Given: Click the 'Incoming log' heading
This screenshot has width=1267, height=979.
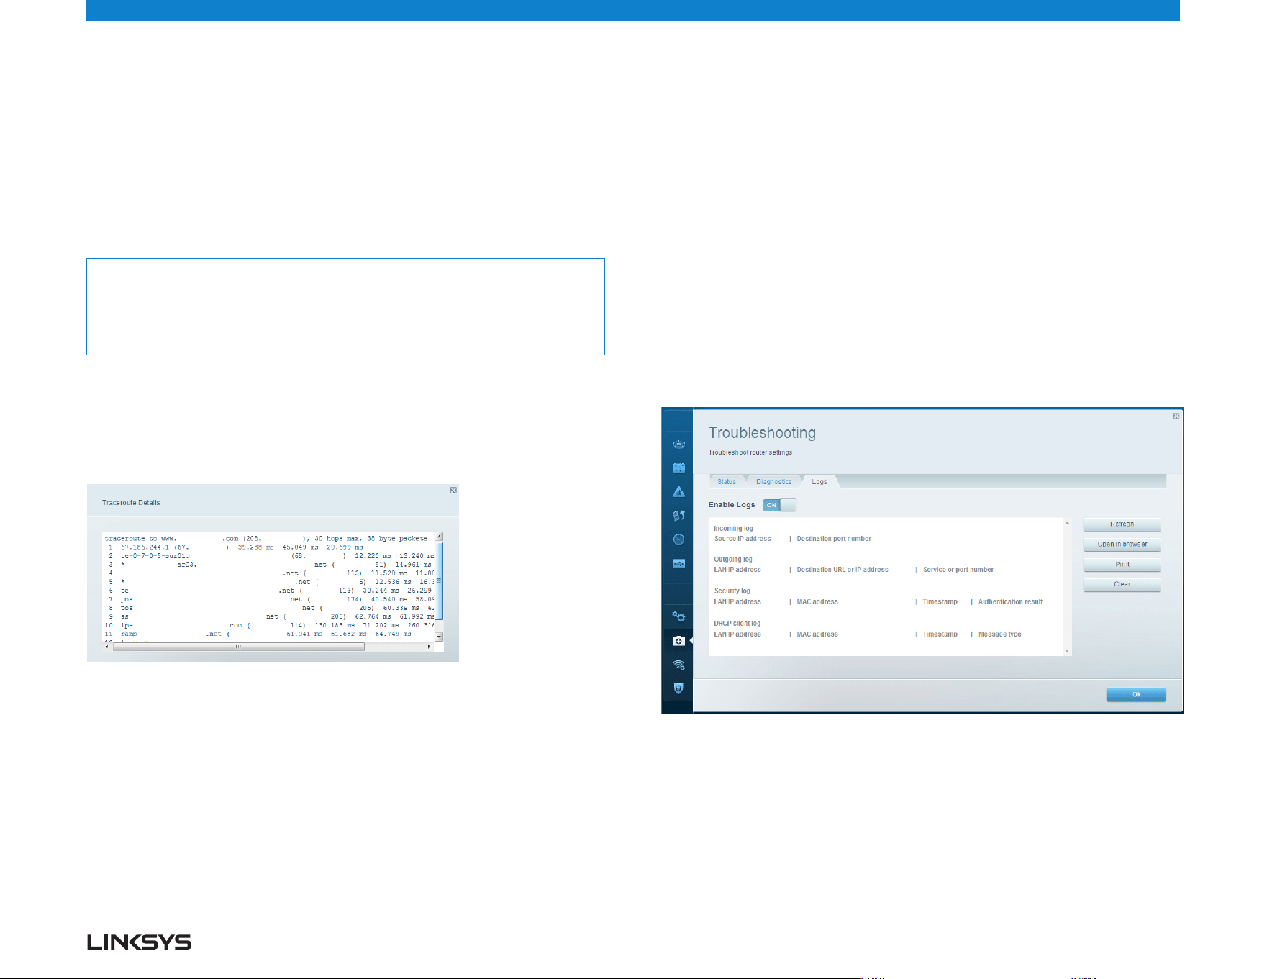Looking at the screenshot, I should [x=733, y=529].
